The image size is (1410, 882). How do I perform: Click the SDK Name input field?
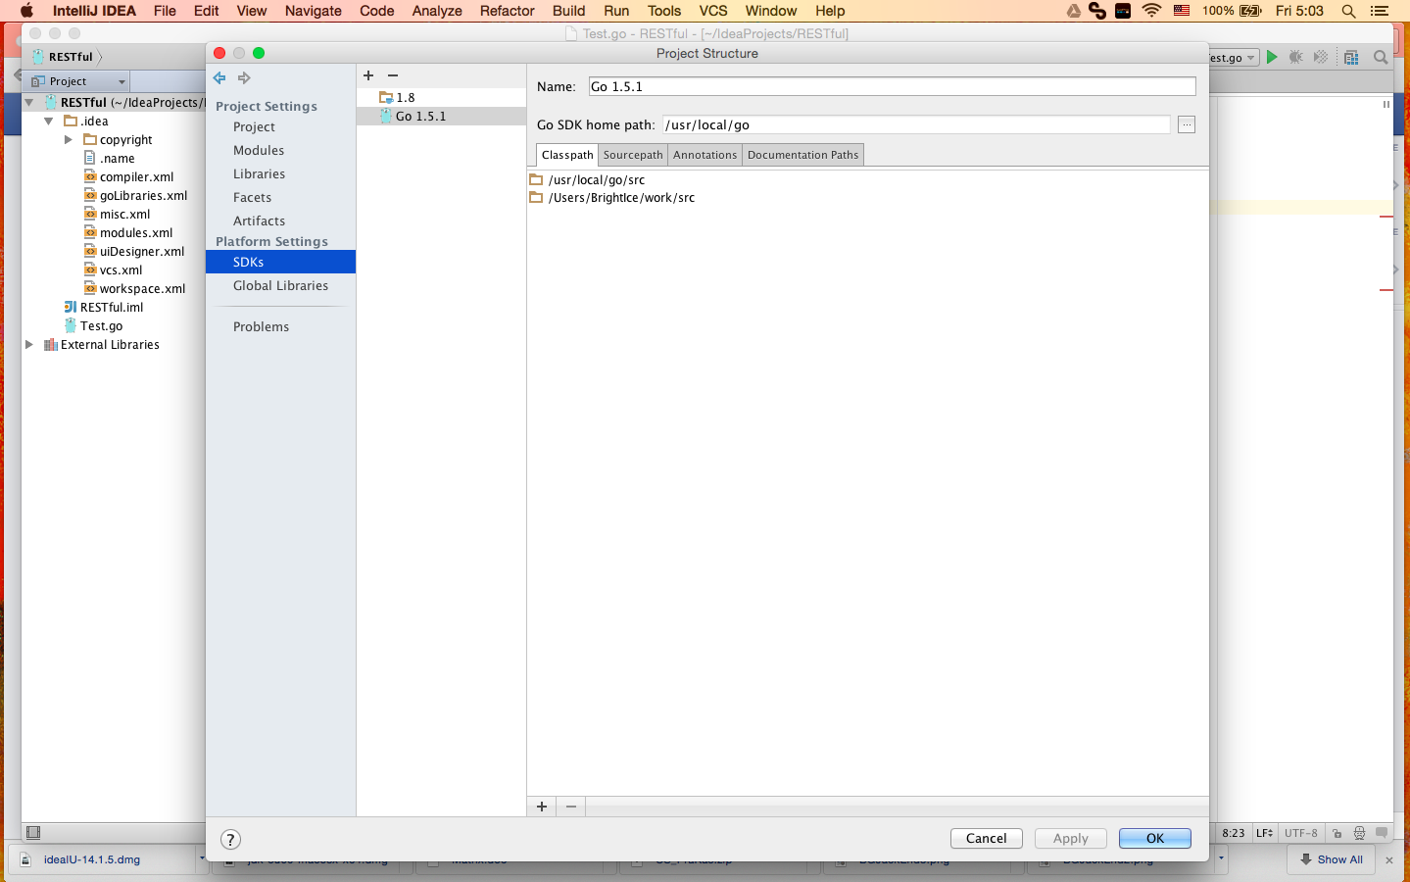click(892, 86)
